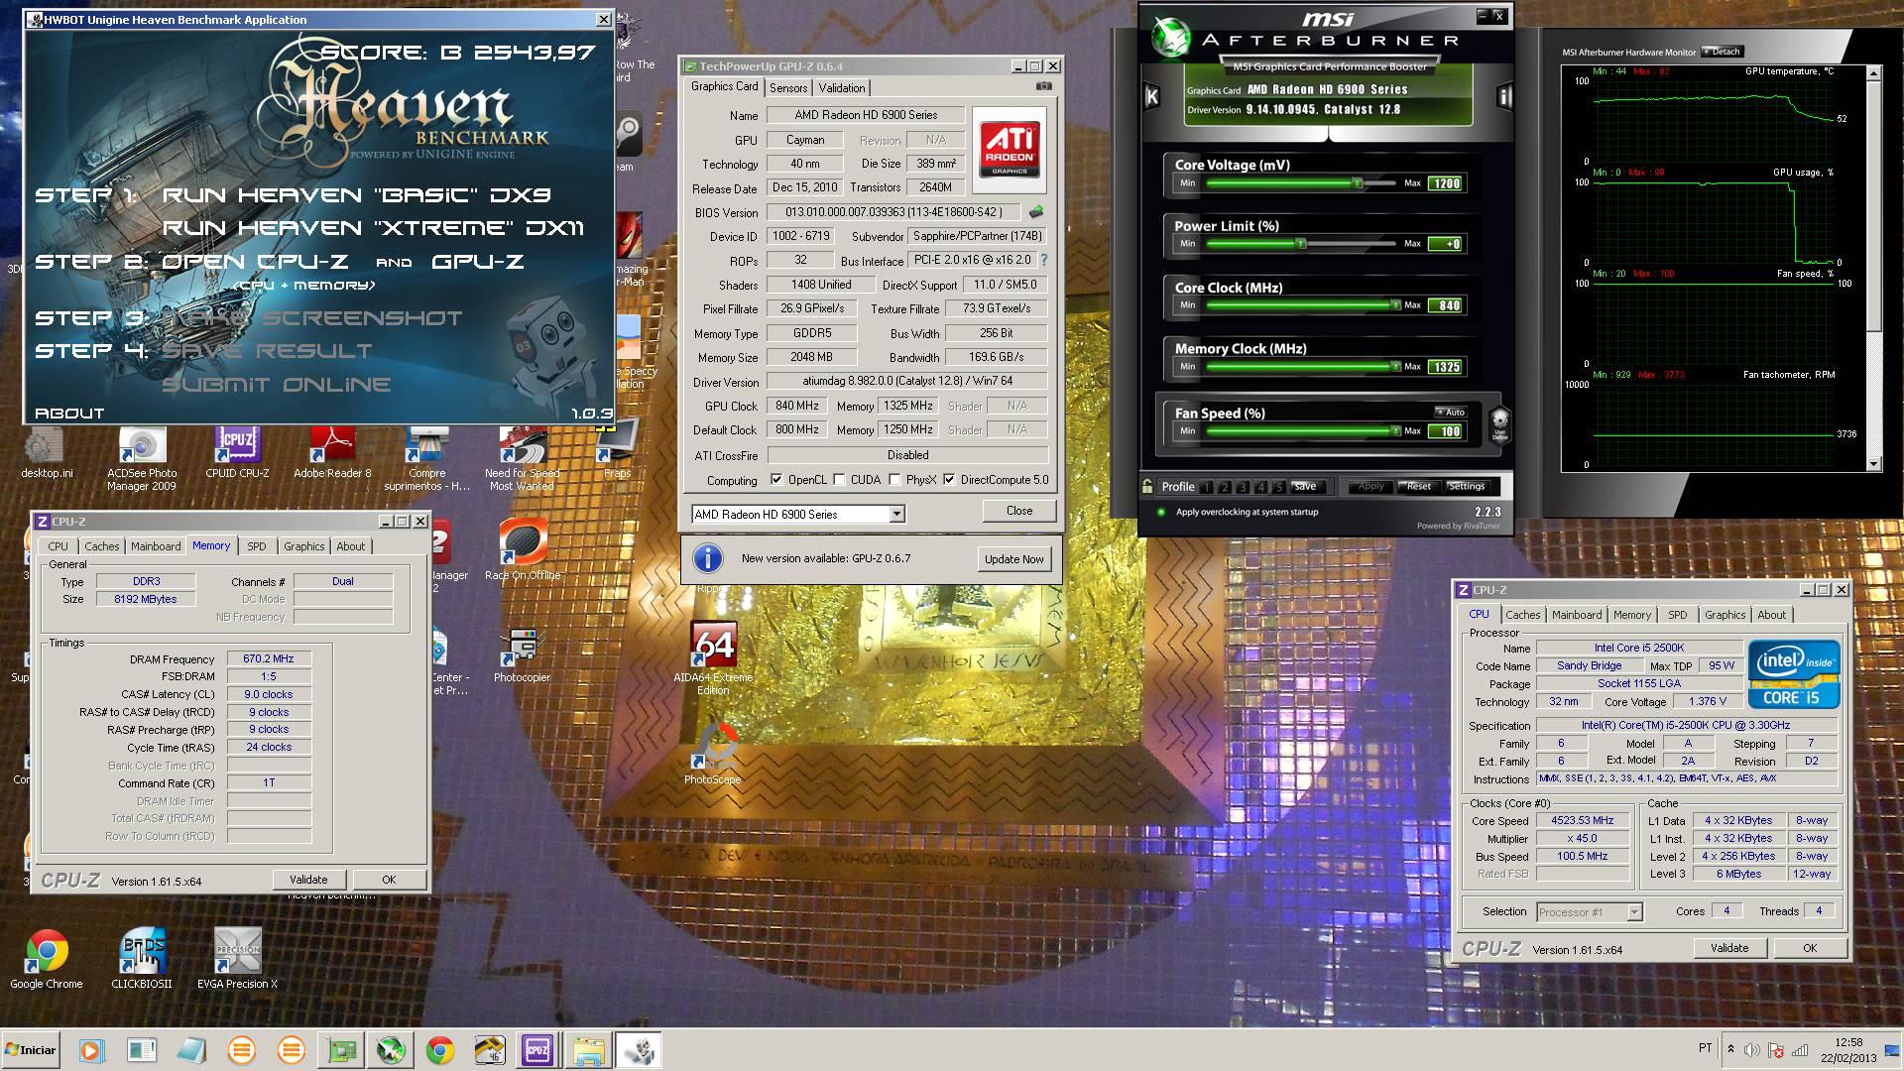Viewport: 1904px width, 1071px height.
Task: Open the Processor #1 selection dropdown
Action: (1634, 912)
